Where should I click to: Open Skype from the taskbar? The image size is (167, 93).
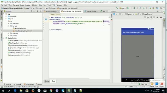click(x=63, y=91)
